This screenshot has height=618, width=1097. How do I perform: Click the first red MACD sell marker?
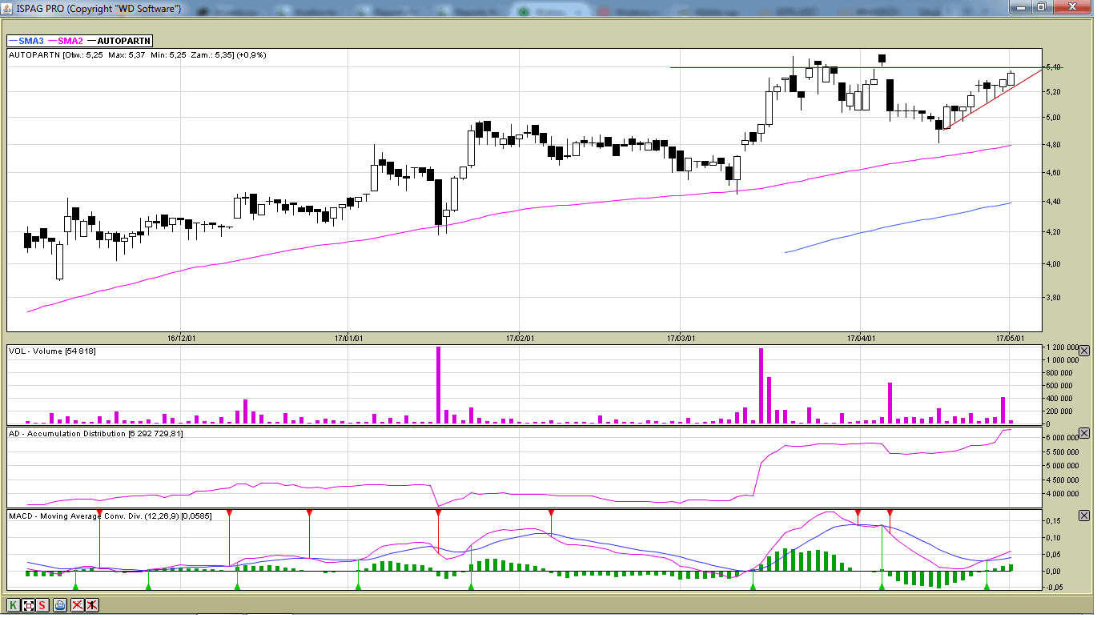coord(99,512)
